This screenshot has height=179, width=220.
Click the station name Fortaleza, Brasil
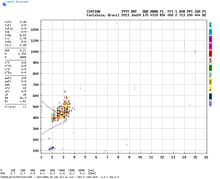click(x=103, y=15)
